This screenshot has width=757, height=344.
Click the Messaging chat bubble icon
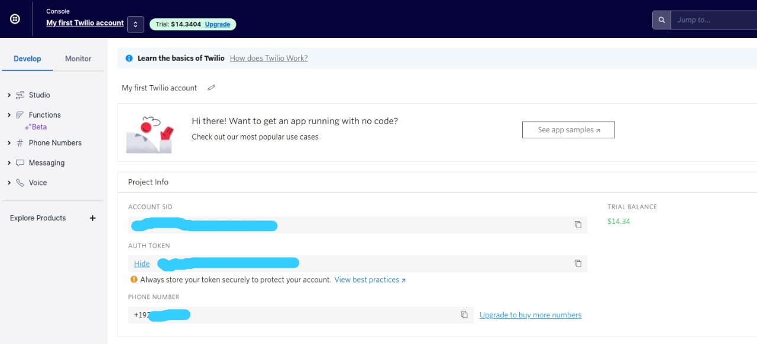coord(20,163)
